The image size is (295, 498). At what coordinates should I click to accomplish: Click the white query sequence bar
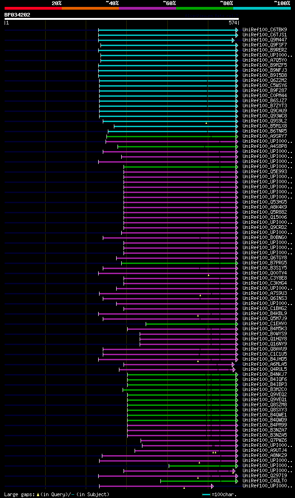point(121,19)
